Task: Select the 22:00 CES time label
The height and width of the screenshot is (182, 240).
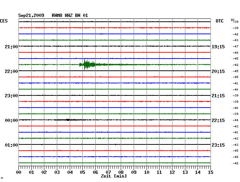Action: 11,71
